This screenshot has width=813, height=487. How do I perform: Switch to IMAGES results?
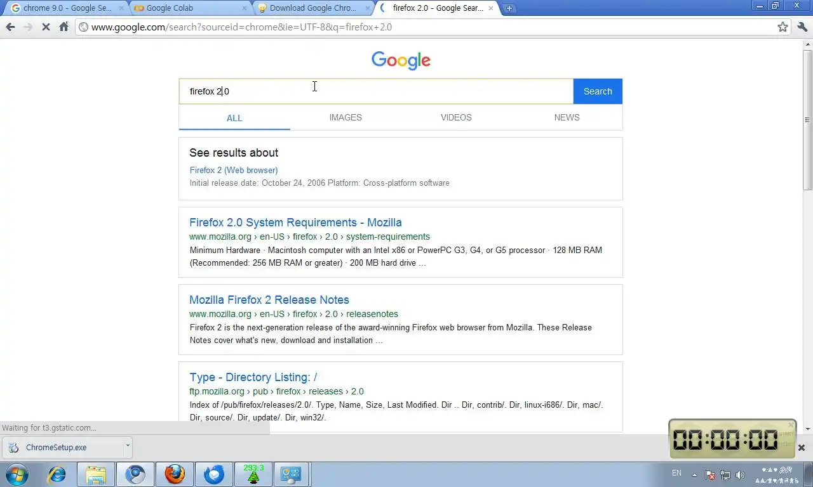coord(346,117)
